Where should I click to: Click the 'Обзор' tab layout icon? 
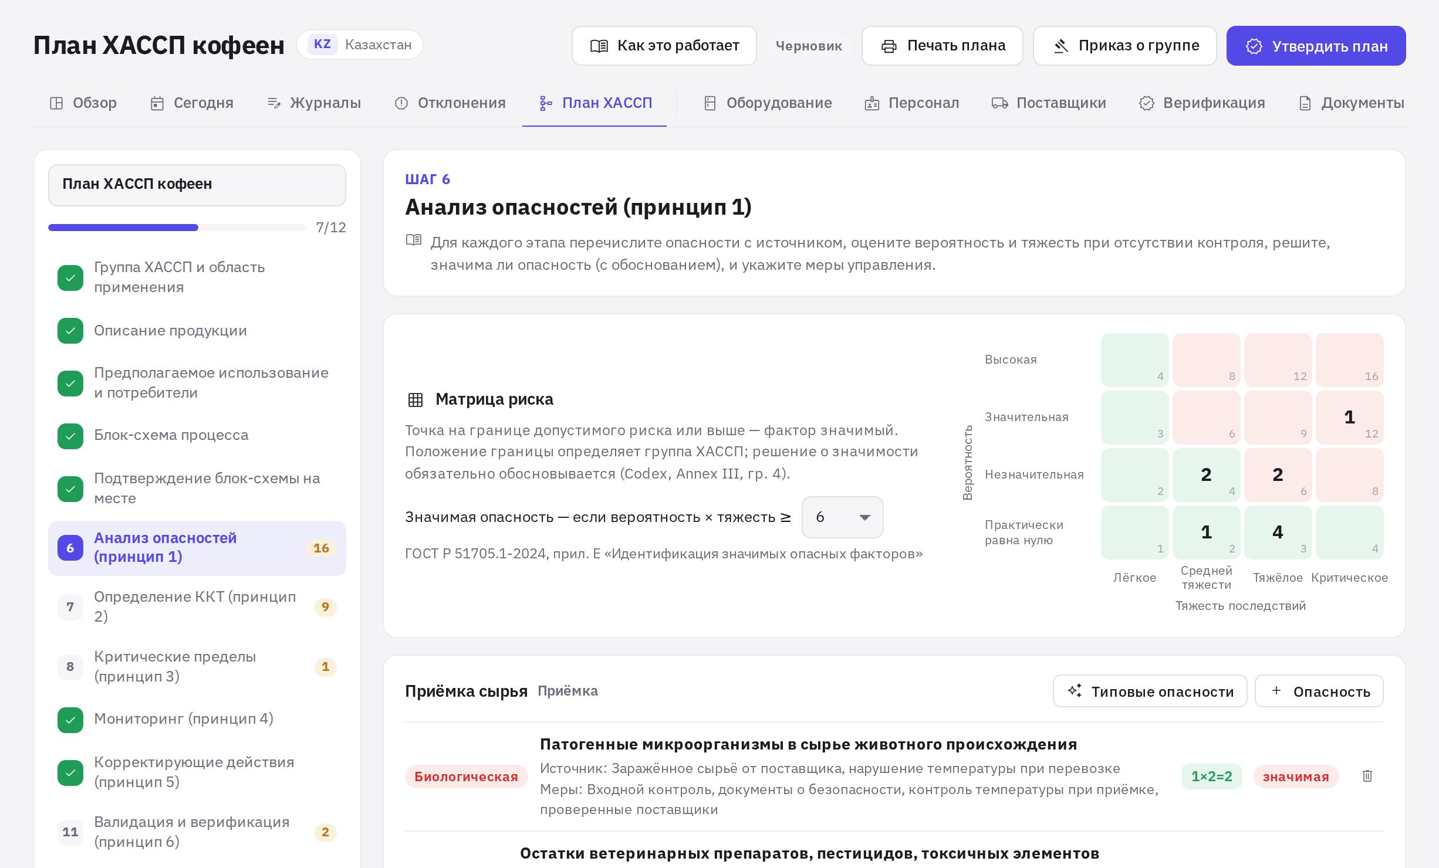(56, 103)
